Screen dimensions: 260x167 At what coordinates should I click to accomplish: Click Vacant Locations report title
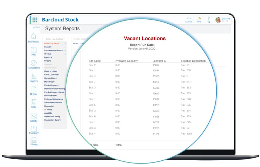[x=145, y=38]
